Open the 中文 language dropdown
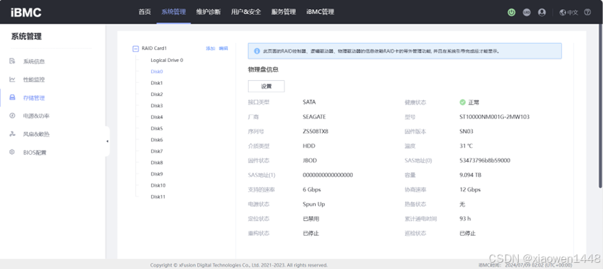Image resolution: width=603 pixels, height=269 pixels. coord(569,13)
